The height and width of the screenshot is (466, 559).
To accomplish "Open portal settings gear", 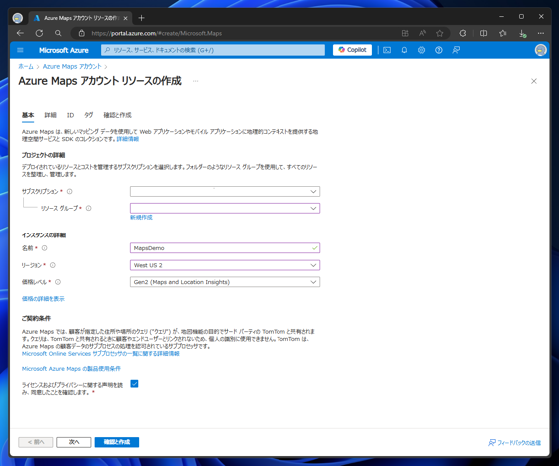I will pyautogui.click(x=421, y=50).
